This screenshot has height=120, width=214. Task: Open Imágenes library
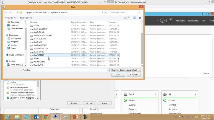pos(13,42)
